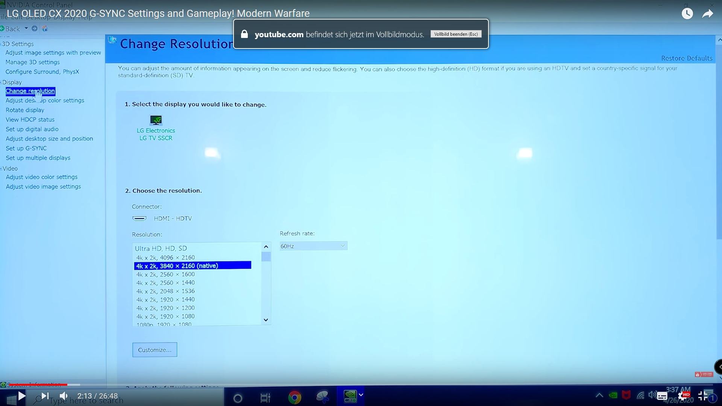Click the System Information link

tap(34, 384)
